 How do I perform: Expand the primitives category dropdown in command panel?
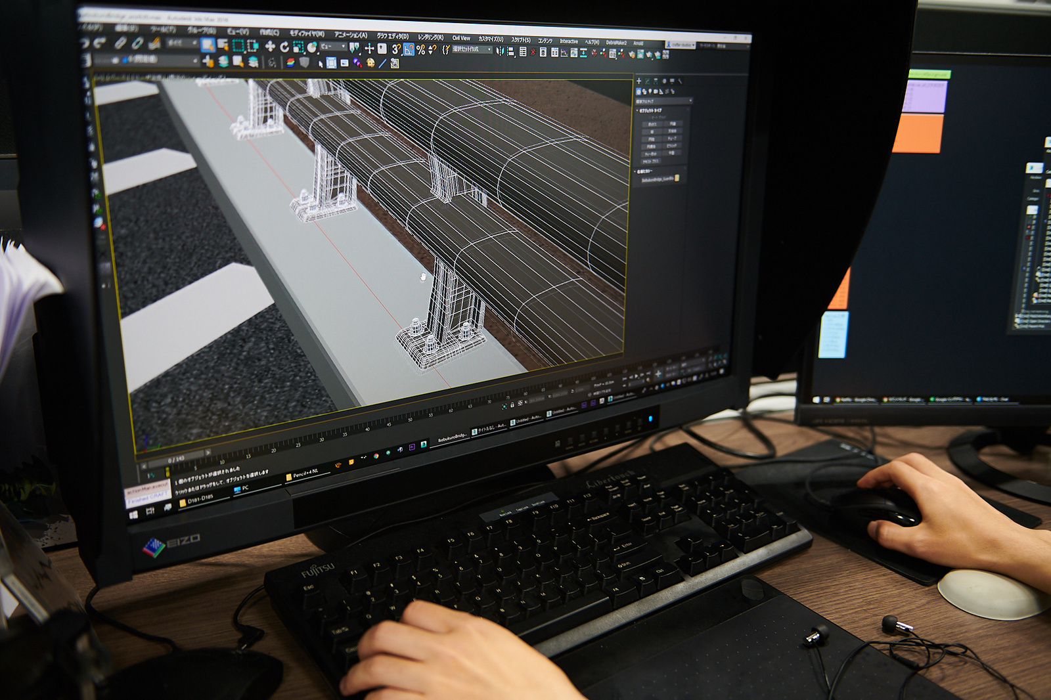(663, 102)
